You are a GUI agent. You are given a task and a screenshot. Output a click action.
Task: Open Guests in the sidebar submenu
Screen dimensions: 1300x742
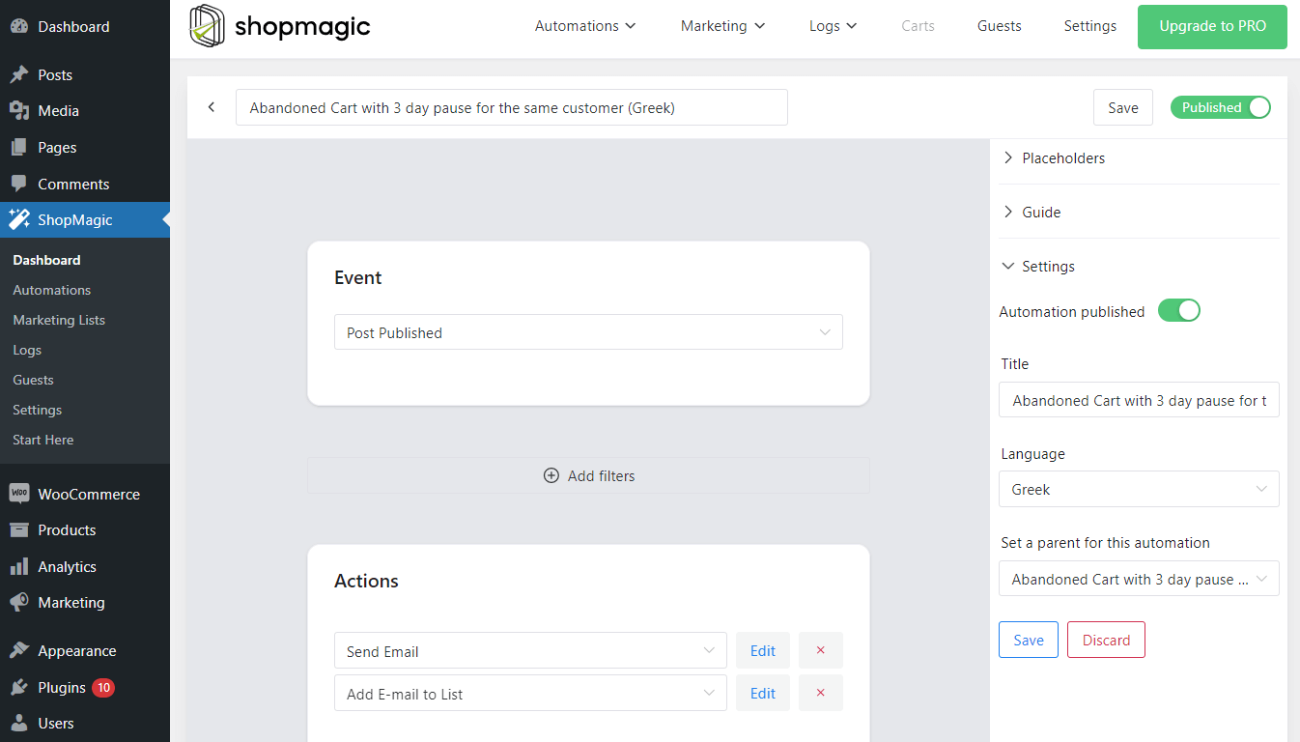[33, 380]
